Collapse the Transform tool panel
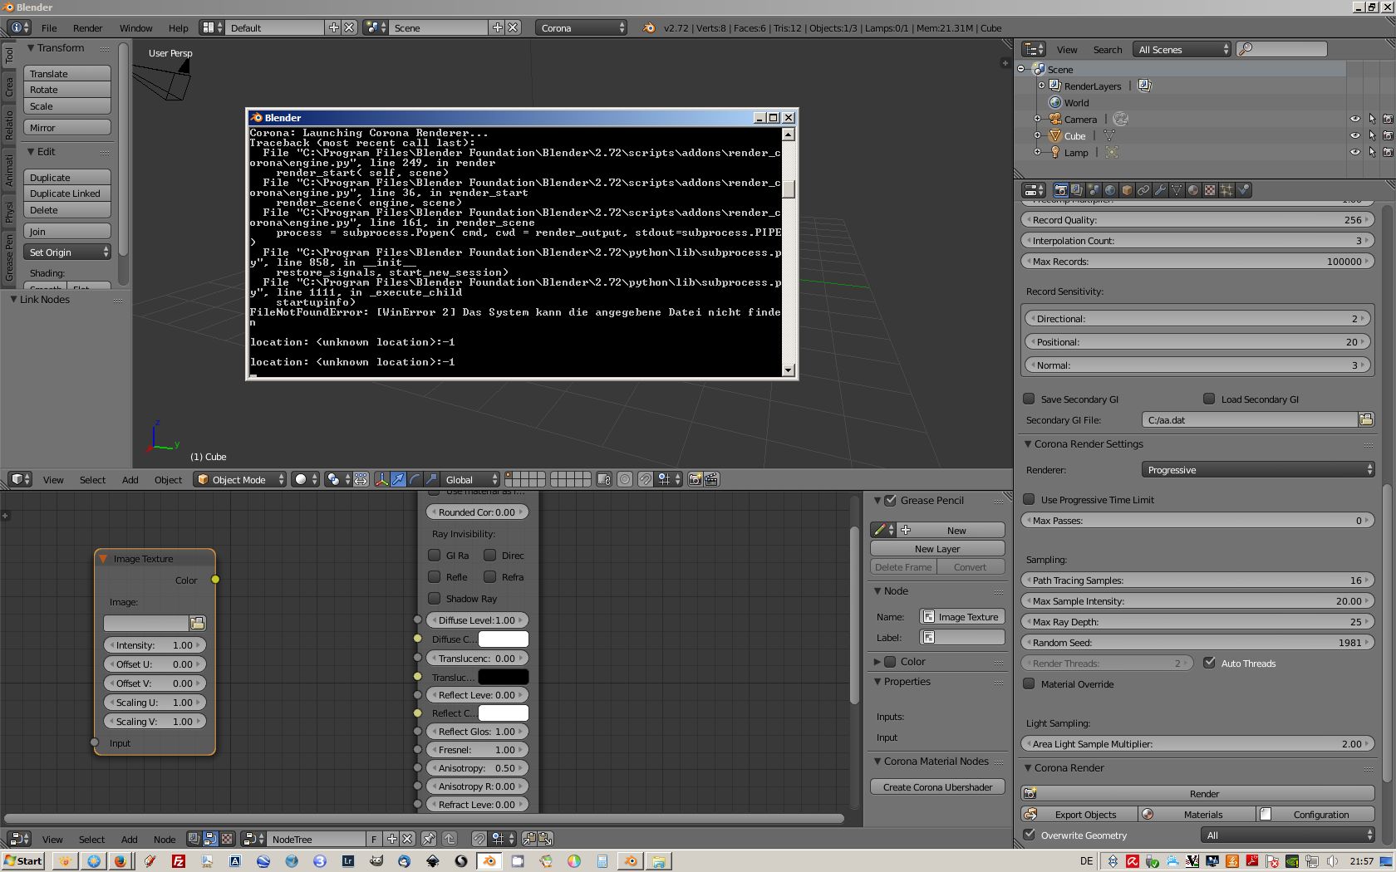The height and width of the screenshot is (872, 1396). (31, 48)
